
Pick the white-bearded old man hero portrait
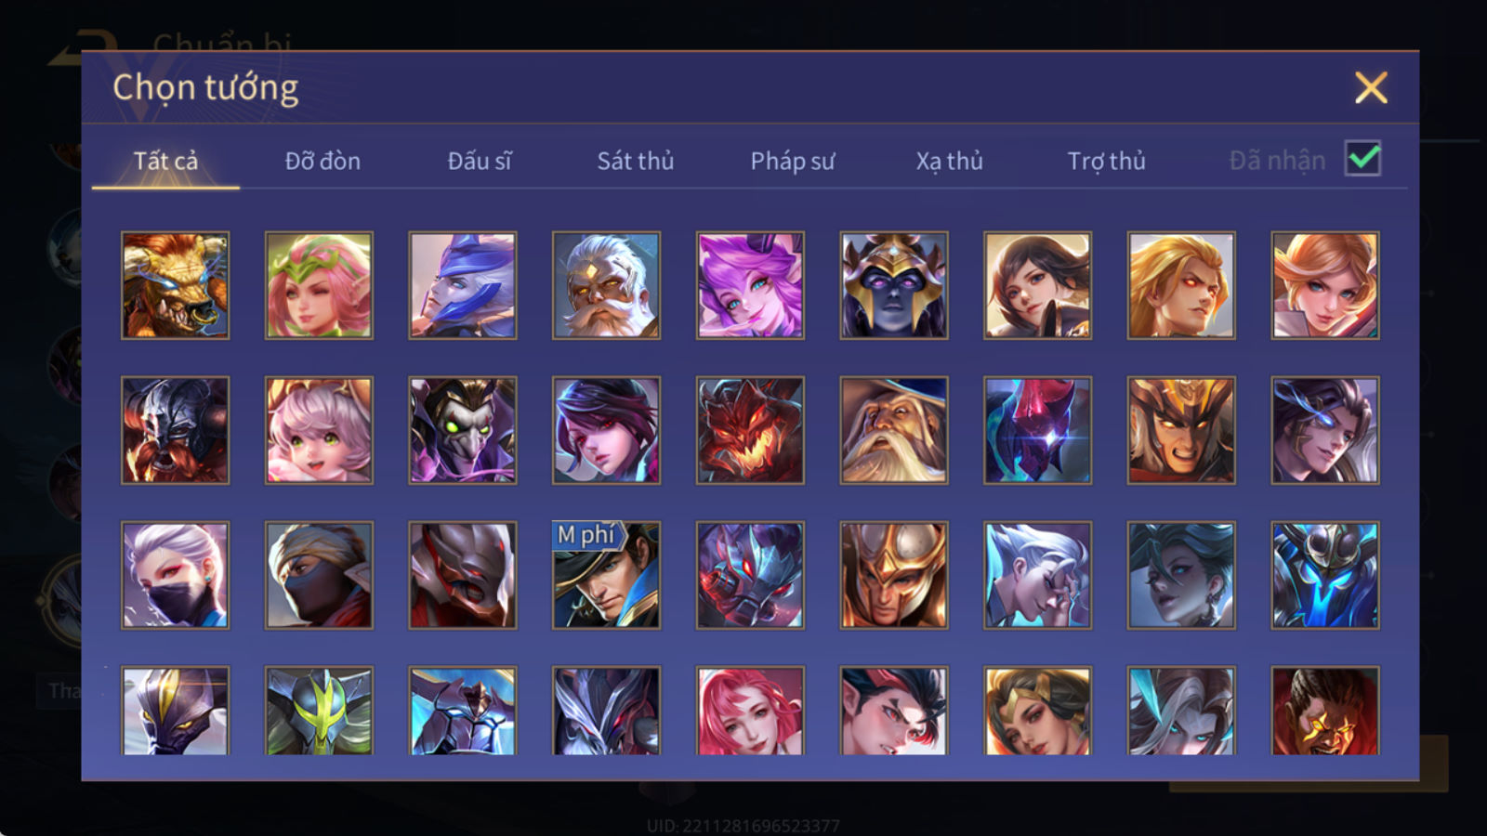click(606, 285)
